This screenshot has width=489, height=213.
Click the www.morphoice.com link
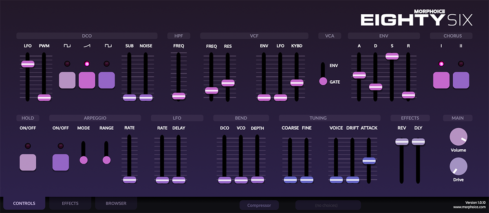[468, 207]
